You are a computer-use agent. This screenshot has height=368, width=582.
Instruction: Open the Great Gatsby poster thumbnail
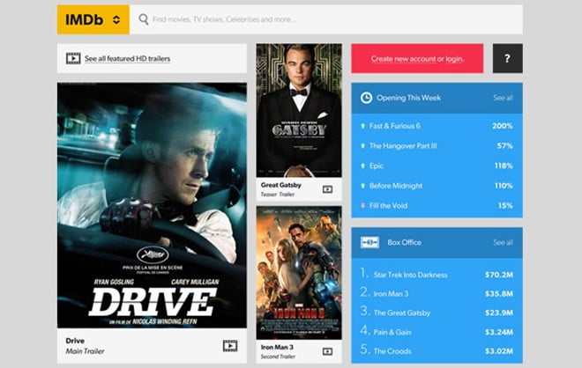(299, 108)
